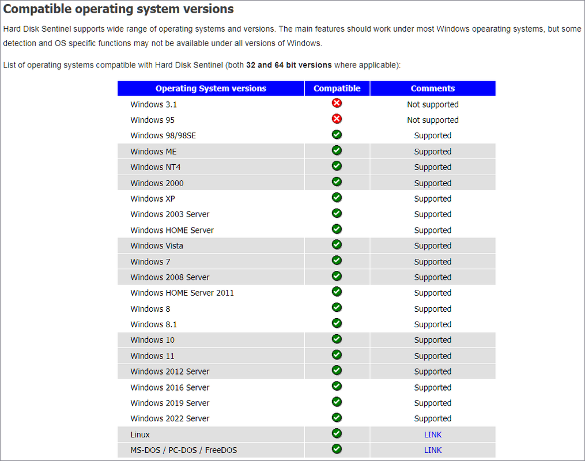
Task: Select the Windows 2016 Server row label
Action: click(170, 388)
